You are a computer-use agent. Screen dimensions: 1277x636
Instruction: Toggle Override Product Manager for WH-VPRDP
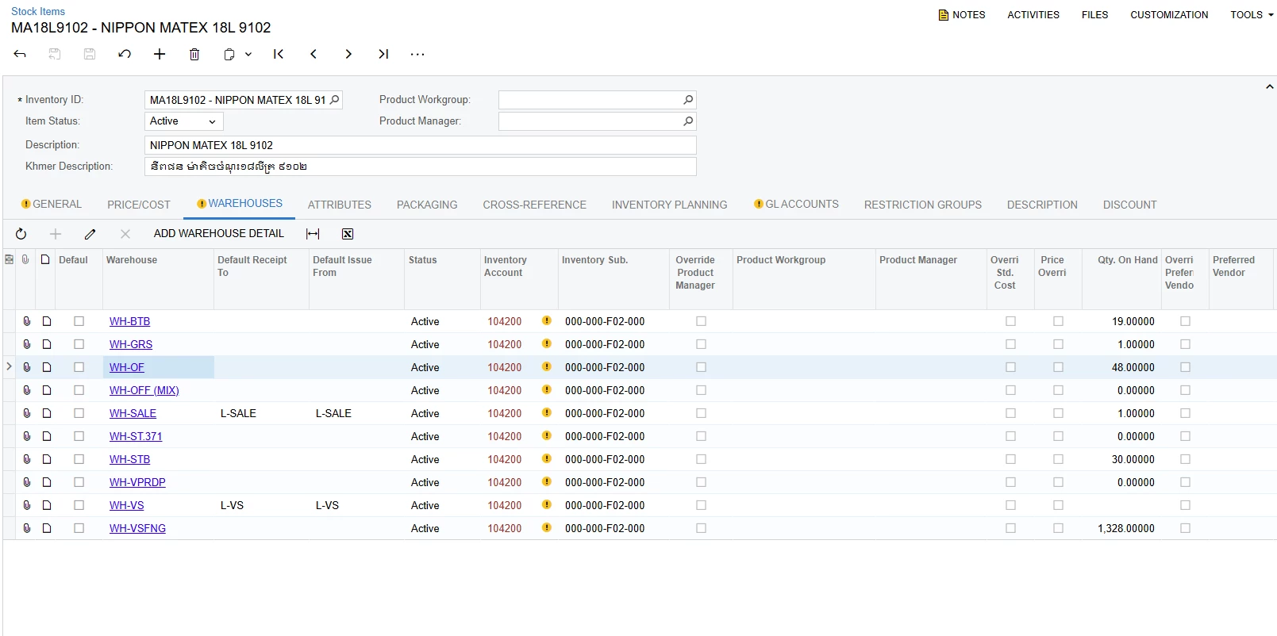[x=701, y=482]
